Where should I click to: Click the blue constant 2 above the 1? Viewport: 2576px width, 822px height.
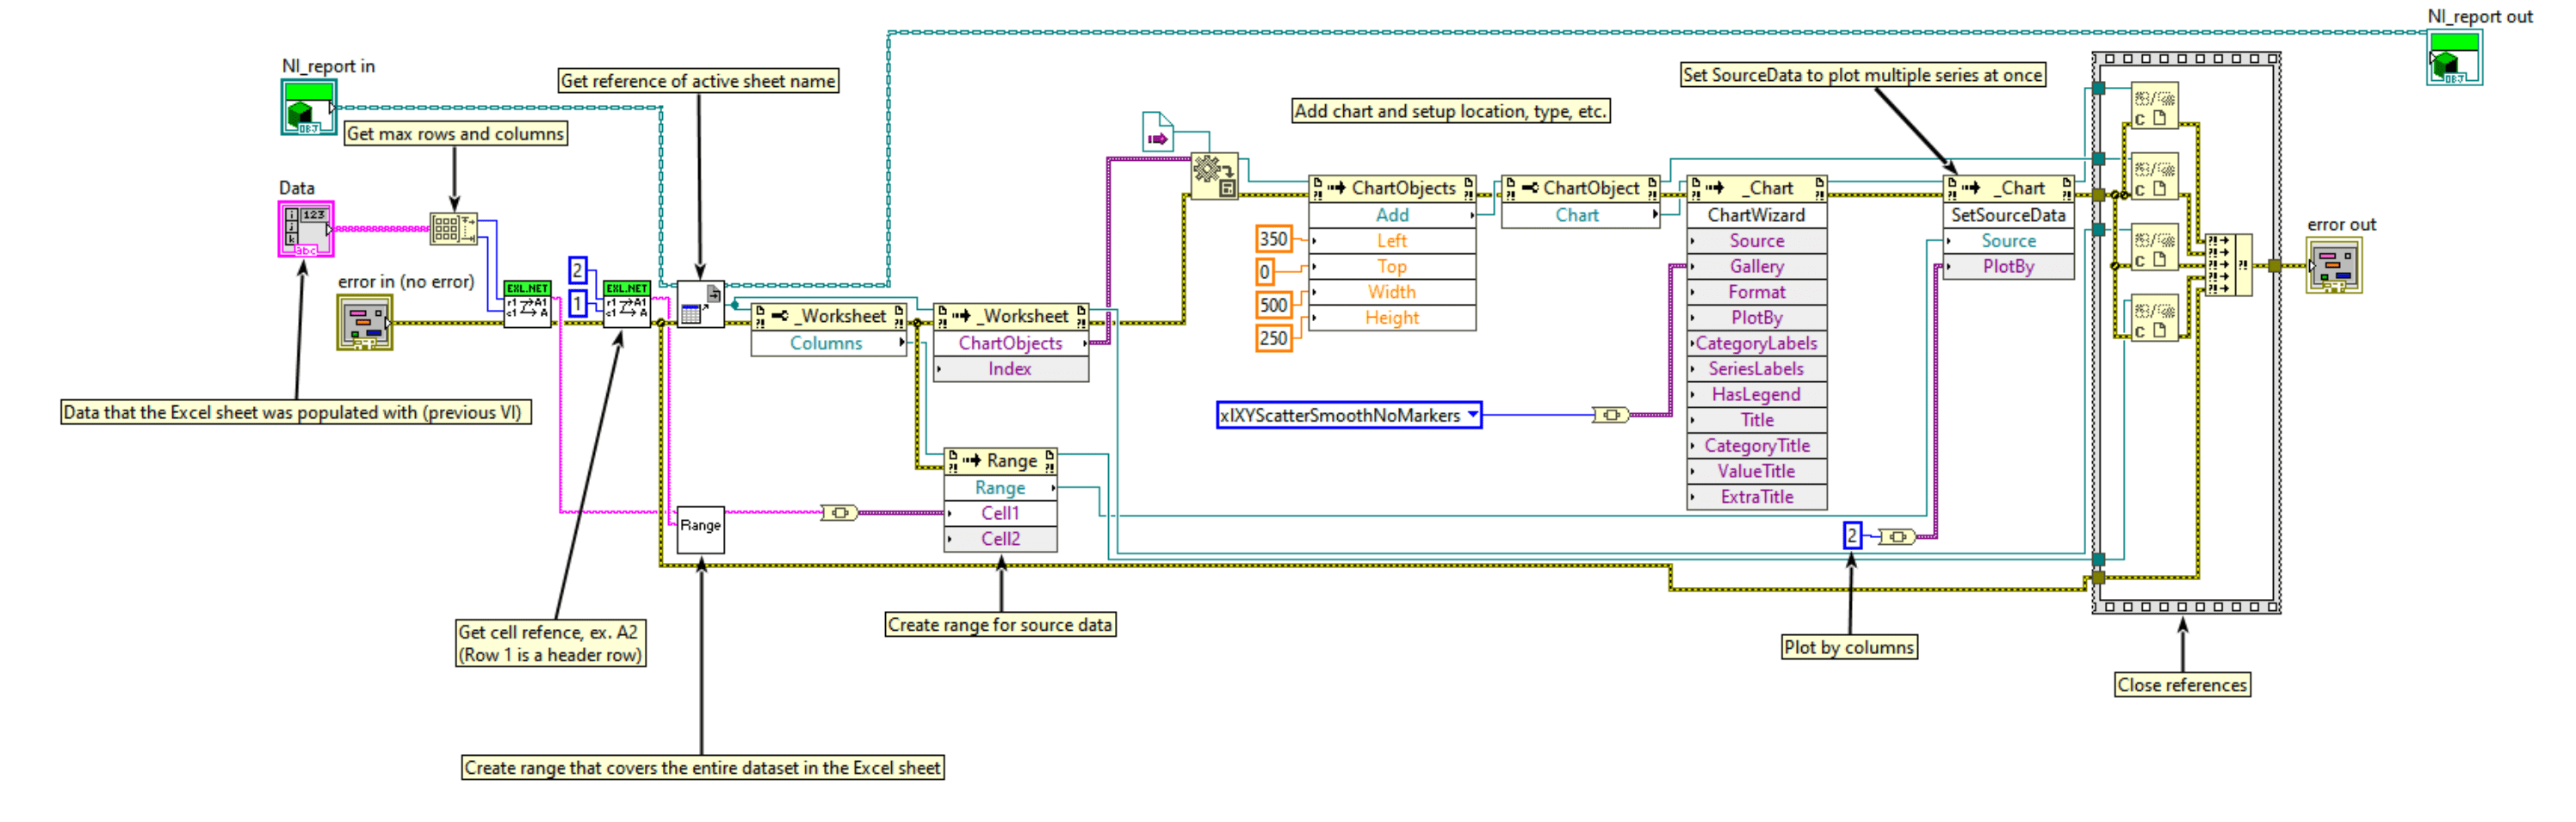pyautogui.click(x=577, y=271)
